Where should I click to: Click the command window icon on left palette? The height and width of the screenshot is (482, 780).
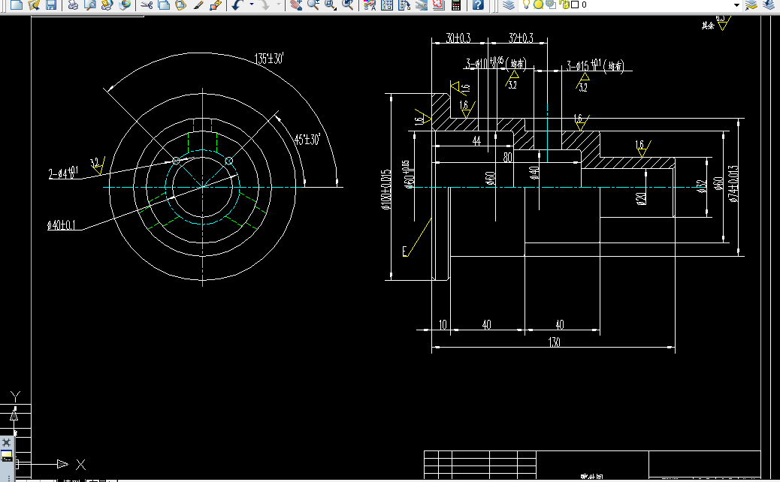(x=7, y=456)
